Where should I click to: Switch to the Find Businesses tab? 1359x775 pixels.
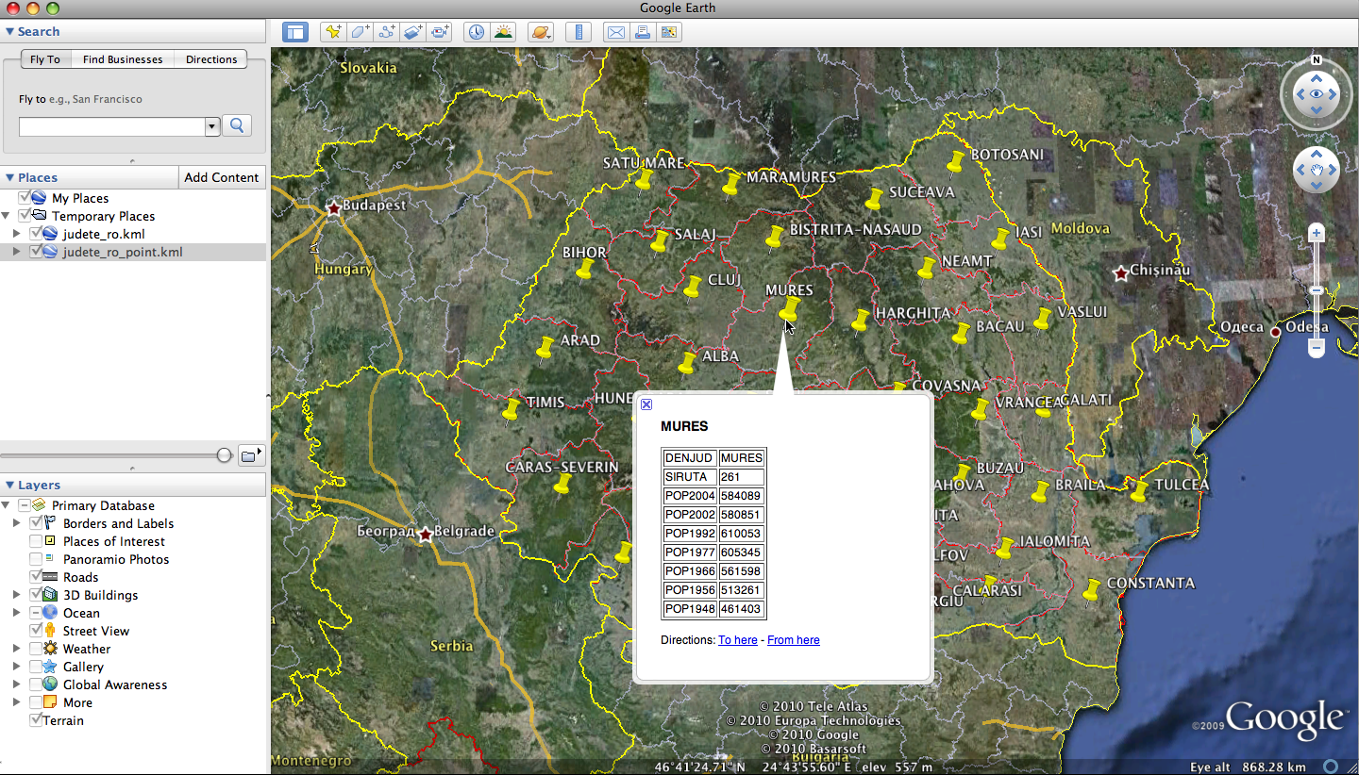click(x=123, y=58)
